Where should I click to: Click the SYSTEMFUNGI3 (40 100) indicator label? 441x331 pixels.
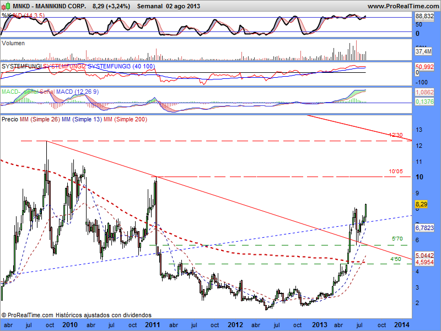pos(121,66)
